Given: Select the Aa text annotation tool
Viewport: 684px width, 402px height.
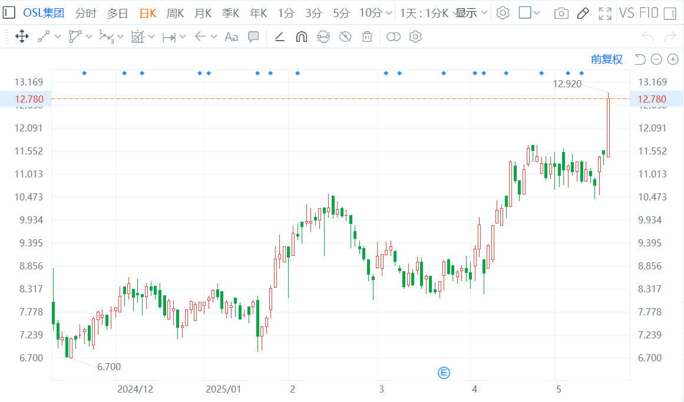Looking at the screenshot, I should tap(231, 37).
